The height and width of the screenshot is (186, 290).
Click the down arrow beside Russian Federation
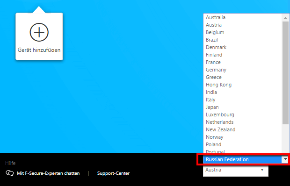(285, 159)
